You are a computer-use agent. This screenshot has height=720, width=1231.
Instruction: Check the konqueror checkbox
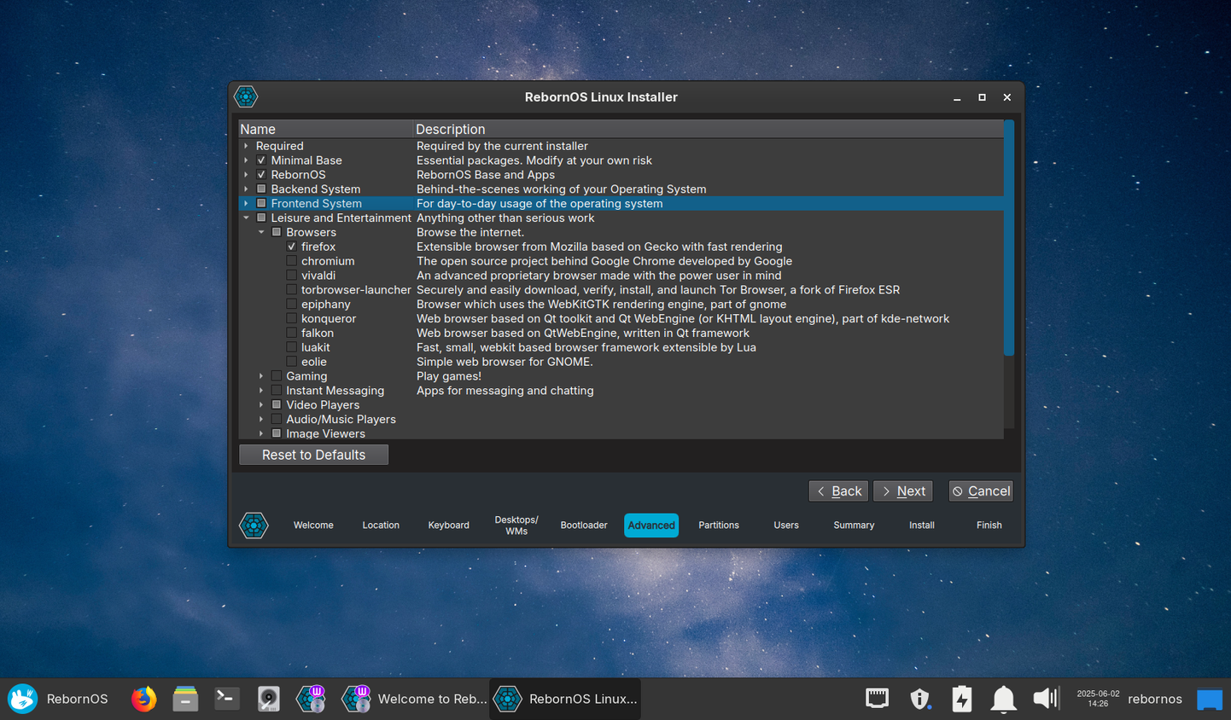point(292,318)
